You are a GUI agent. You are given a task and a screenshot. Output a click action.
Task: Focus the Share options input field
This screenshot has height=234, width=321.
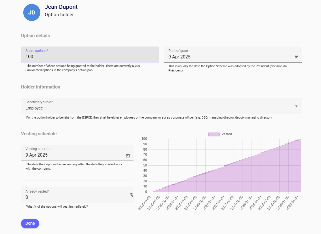(90, 56)
